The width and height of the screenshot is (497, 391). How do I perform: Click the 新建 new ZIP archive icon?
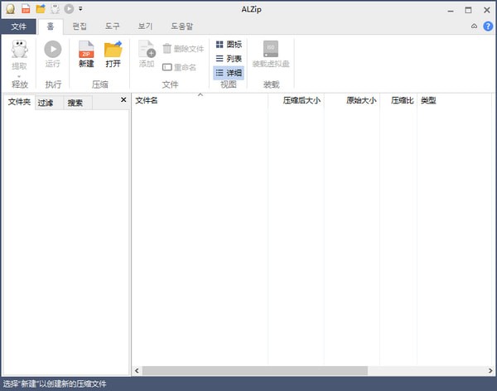86,50
